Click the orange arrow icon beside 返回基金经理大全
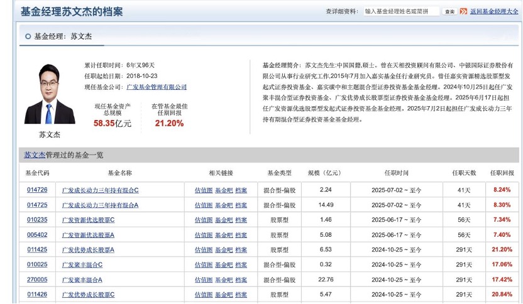523x304 pixels. coord(463,11)
